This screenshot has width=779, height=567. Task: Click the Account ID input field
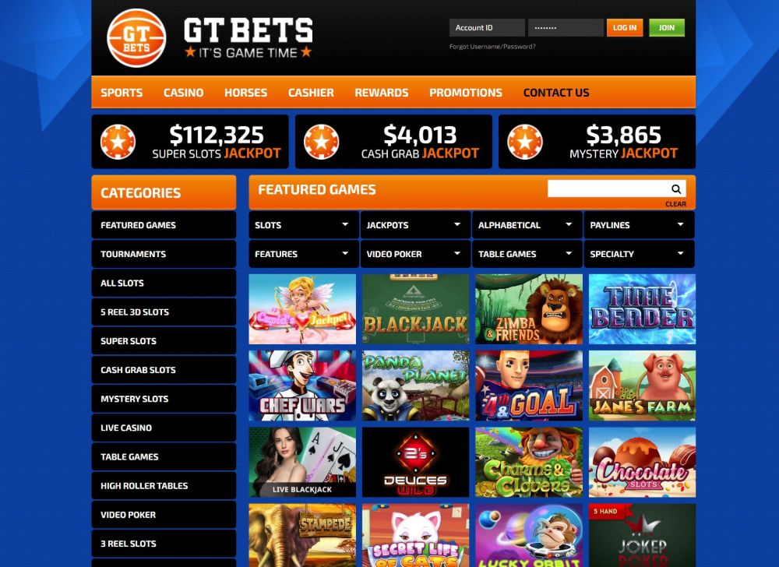tap(487, 28)
